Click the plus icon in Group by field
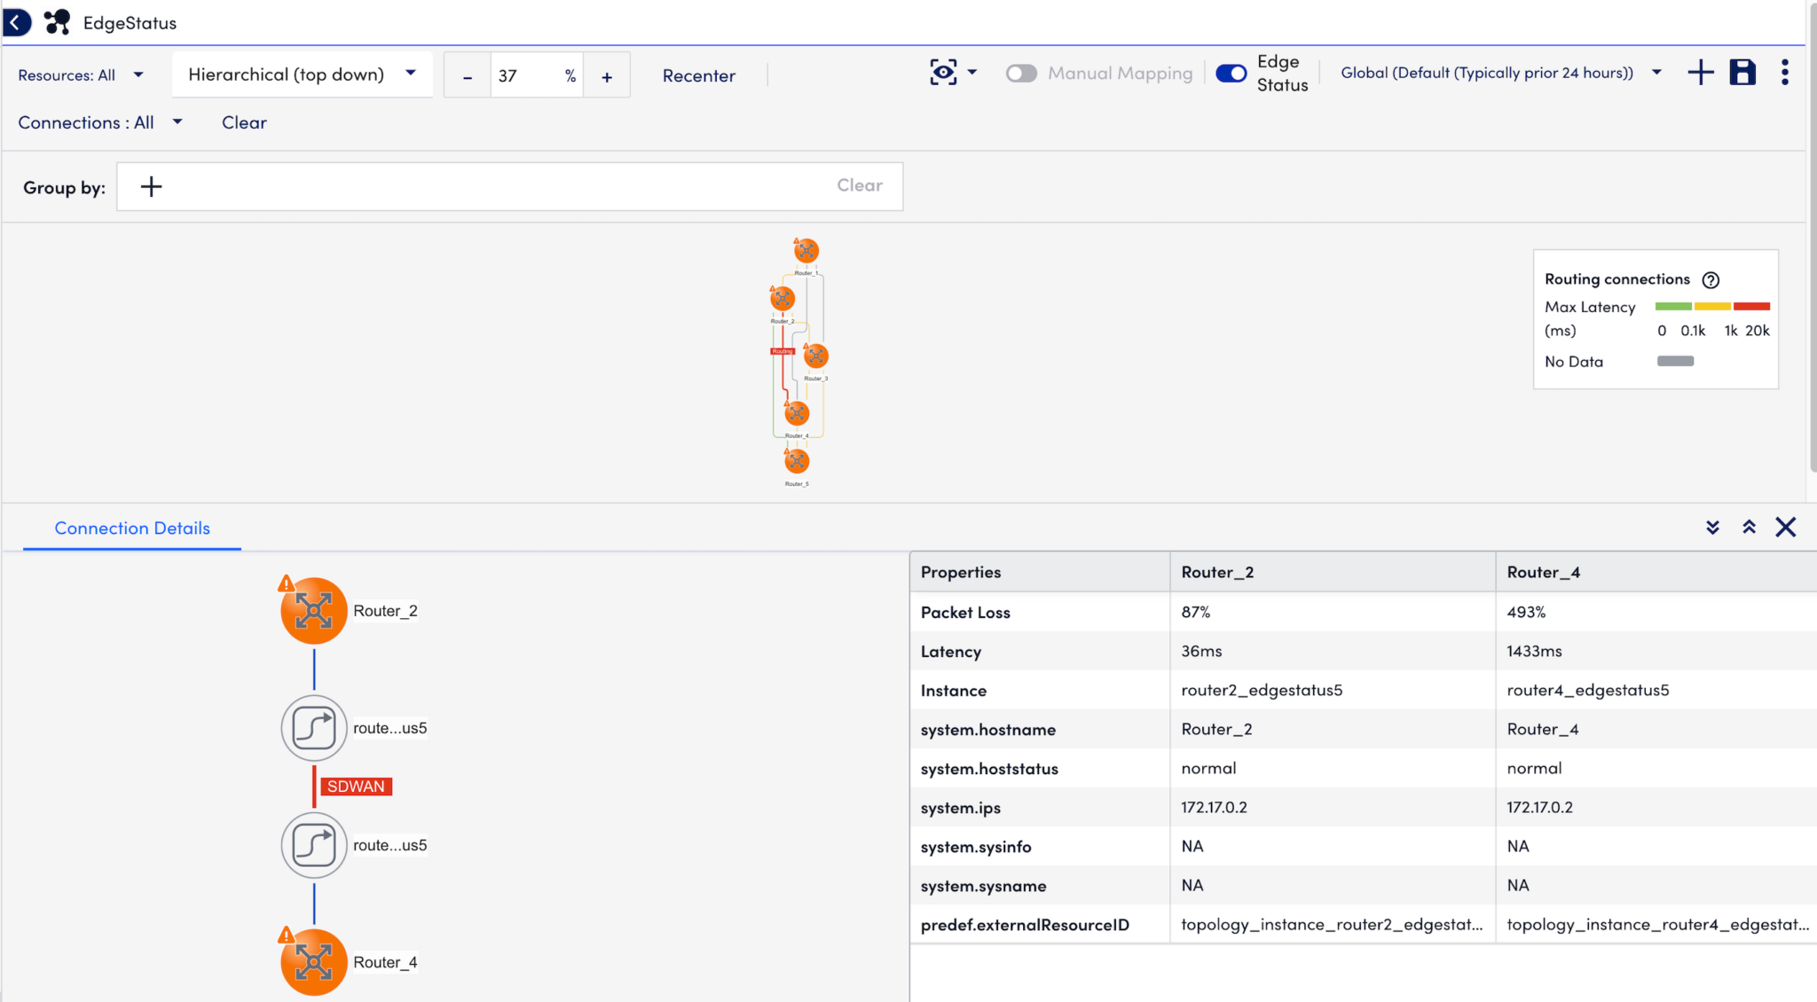The image size is (1817, 1002). pyautogui.click(x=152, y=186)
